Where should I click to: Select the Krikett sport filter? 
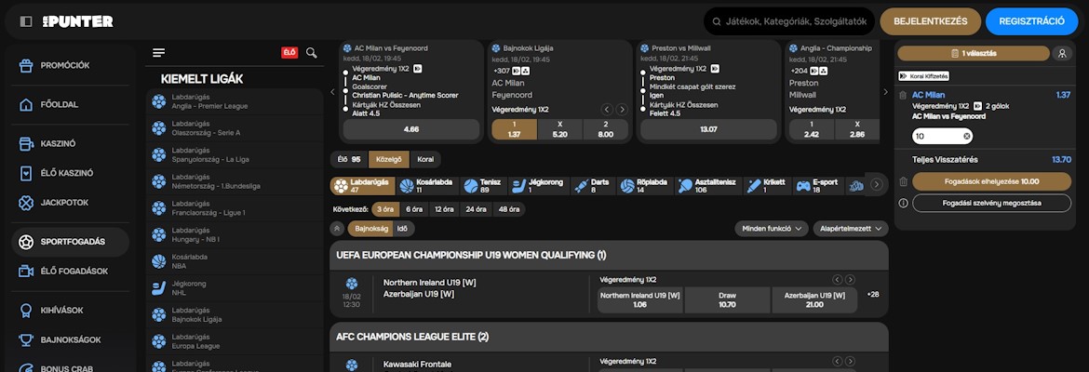pyautogui.click(x=767, y=186)
